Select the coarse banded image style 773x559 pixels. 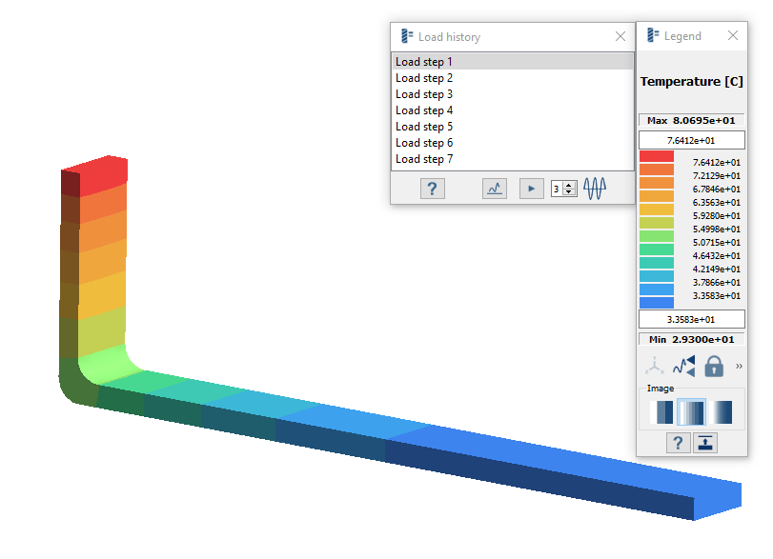point(661,412)
